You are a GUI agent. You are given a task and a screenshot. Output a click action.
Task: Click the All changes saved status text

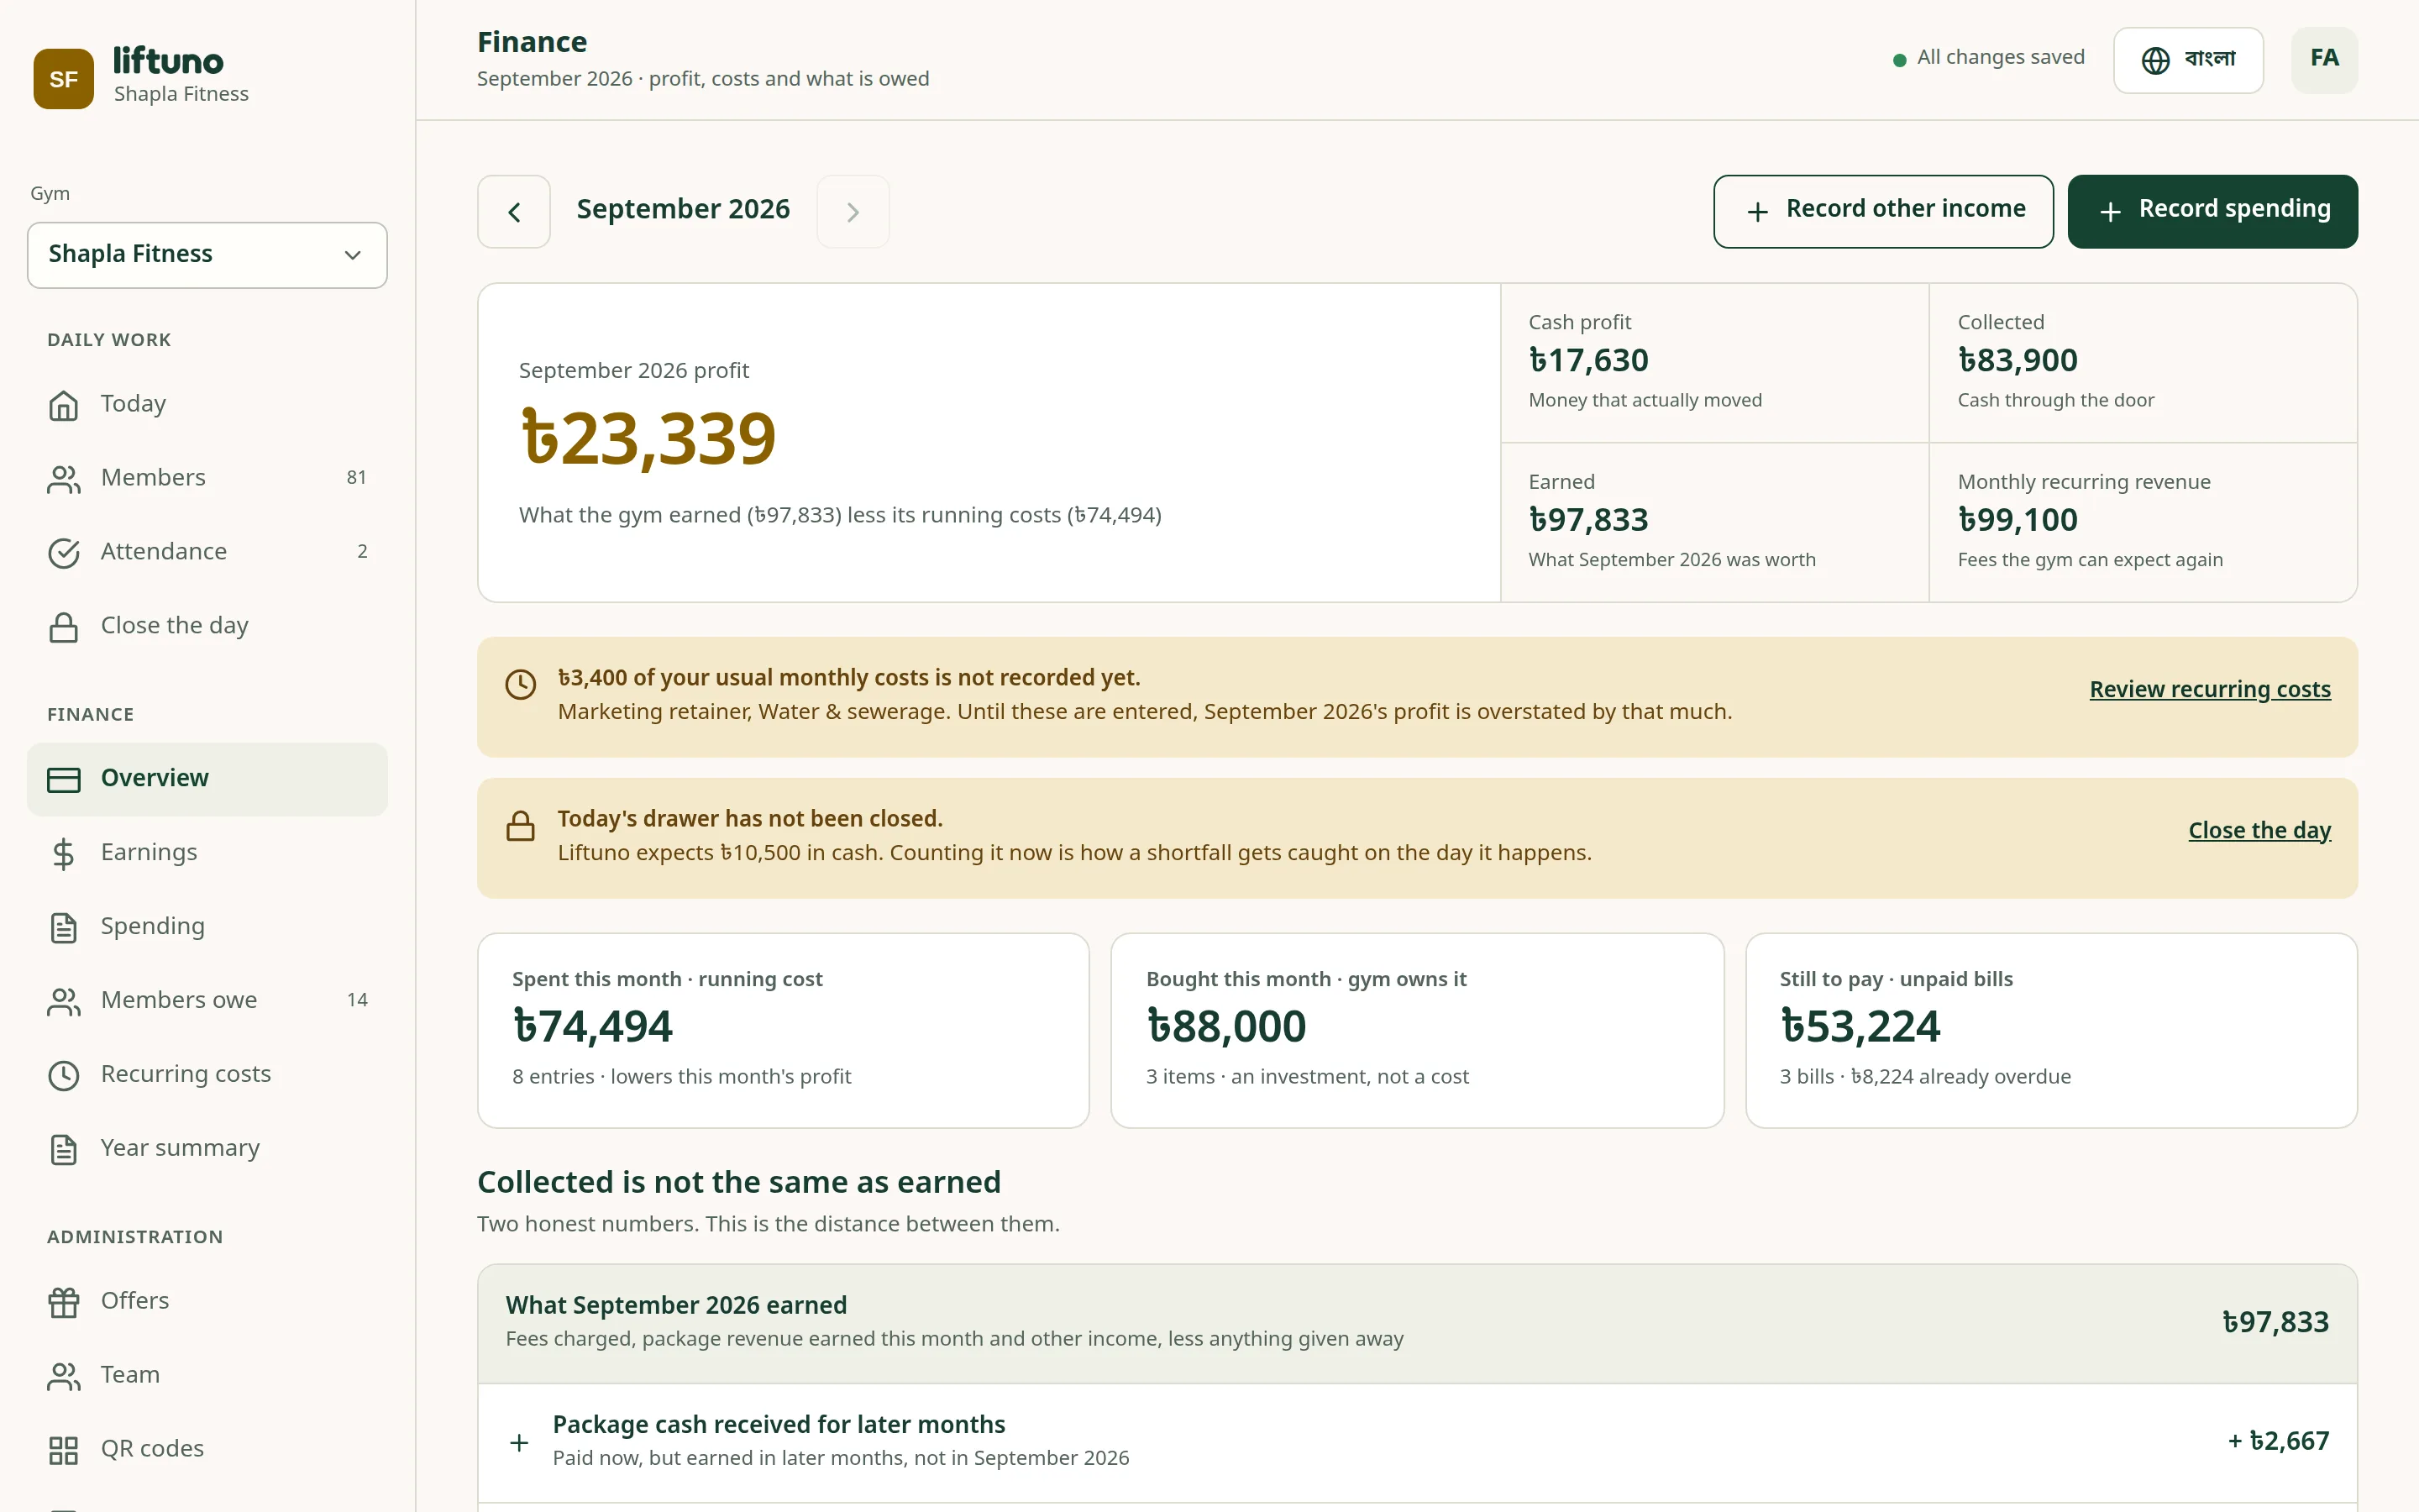coord(2000,58)
